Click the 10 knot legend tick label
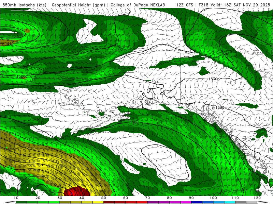The width and height of the screenshot is (273, 204). [x=16, y=198]
